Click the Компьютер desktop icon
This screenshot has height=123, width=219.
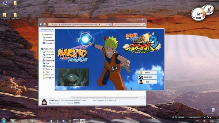pyautogui.click(x=5, y=4)
